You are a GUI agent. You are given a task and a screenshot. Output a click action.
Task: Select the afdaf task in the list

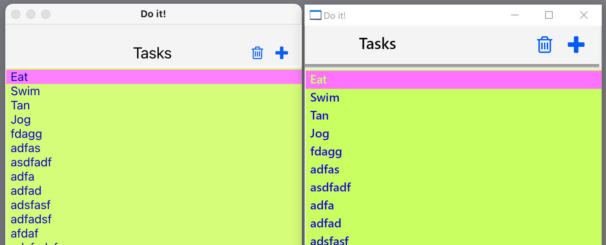[x=24, y=233]
